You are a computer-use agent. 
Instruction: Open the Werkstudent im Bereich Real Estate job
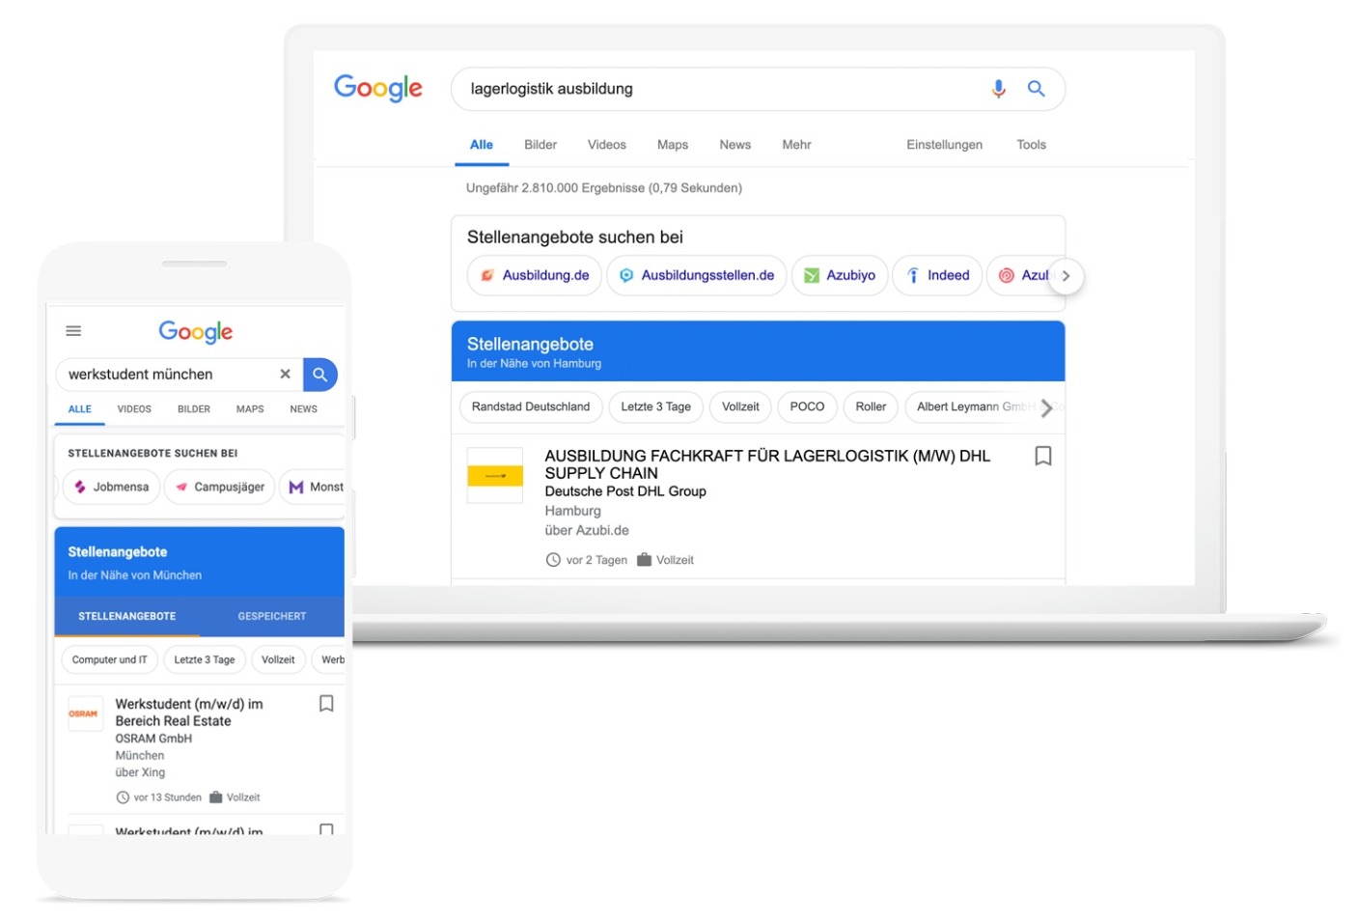(189, 713)
